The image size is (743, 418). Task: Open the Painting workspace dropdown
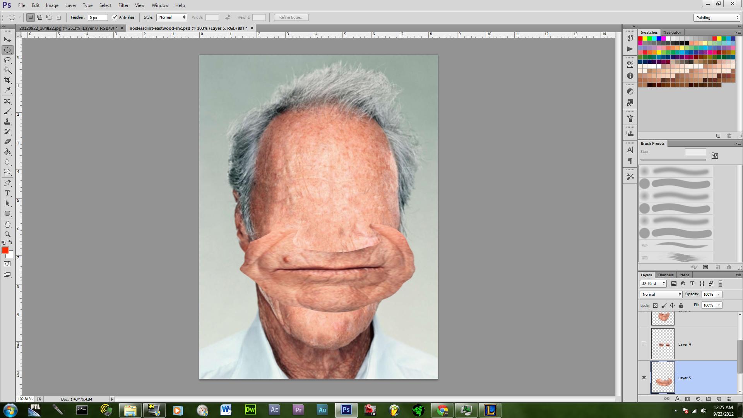(717, 17)
